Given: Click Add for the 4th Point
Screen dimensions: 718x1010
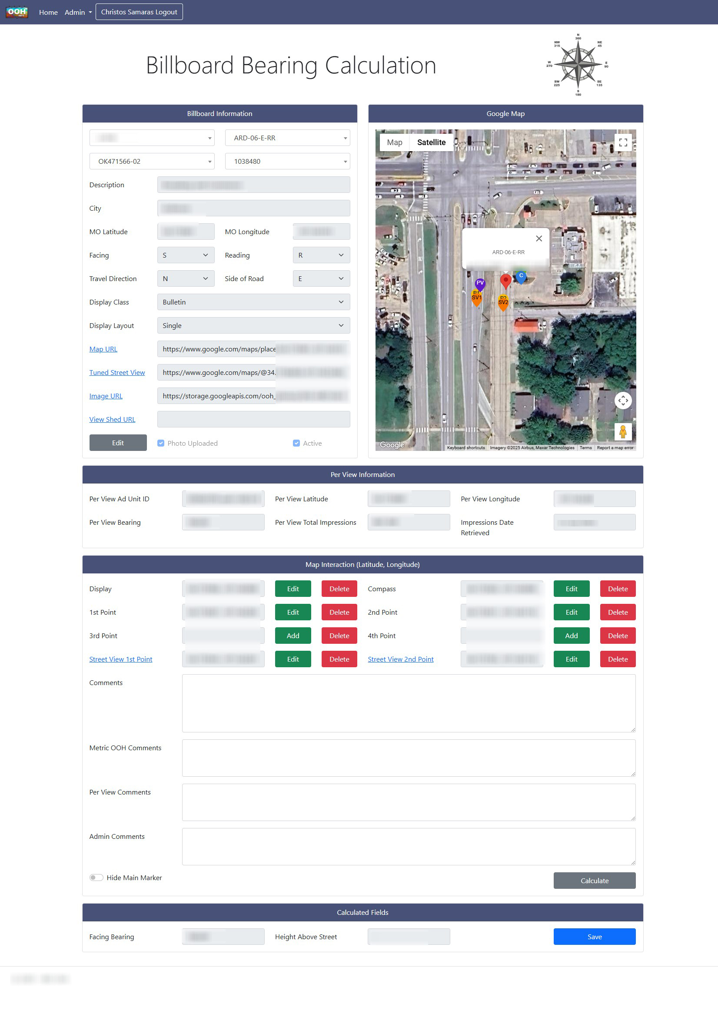Looking at the screenshot, I should [571, 636].
